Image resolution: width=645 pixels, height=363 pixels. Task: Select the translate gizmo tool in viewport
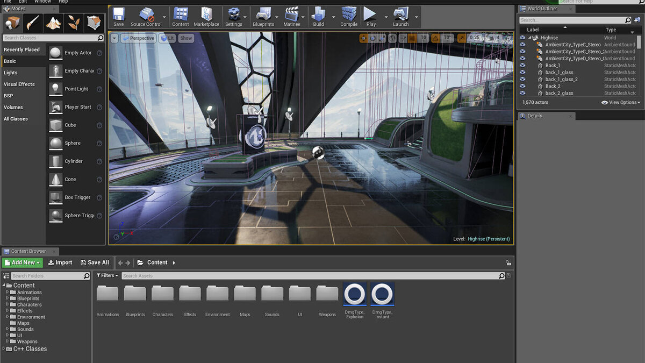pyautogui.click(x=364, y=38)
